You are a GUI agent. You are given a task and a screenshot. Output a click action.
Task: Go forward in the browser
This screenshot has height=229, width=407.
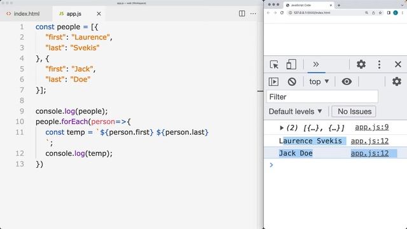[275, 13]
